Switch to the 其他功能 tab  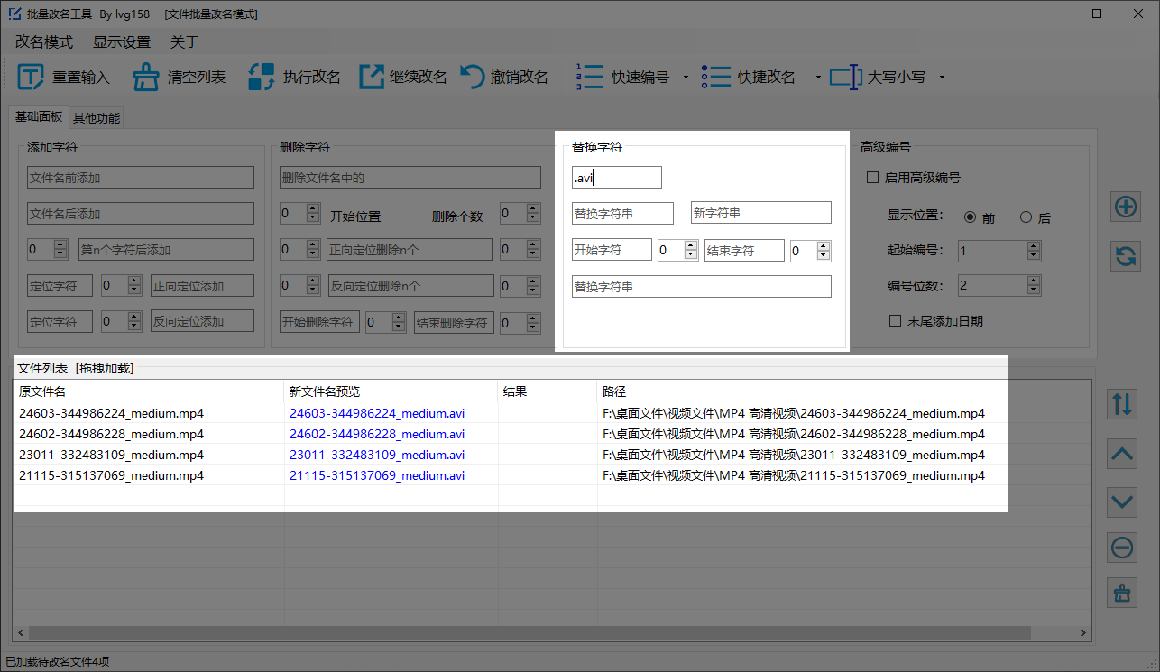(x=97, y=118)
